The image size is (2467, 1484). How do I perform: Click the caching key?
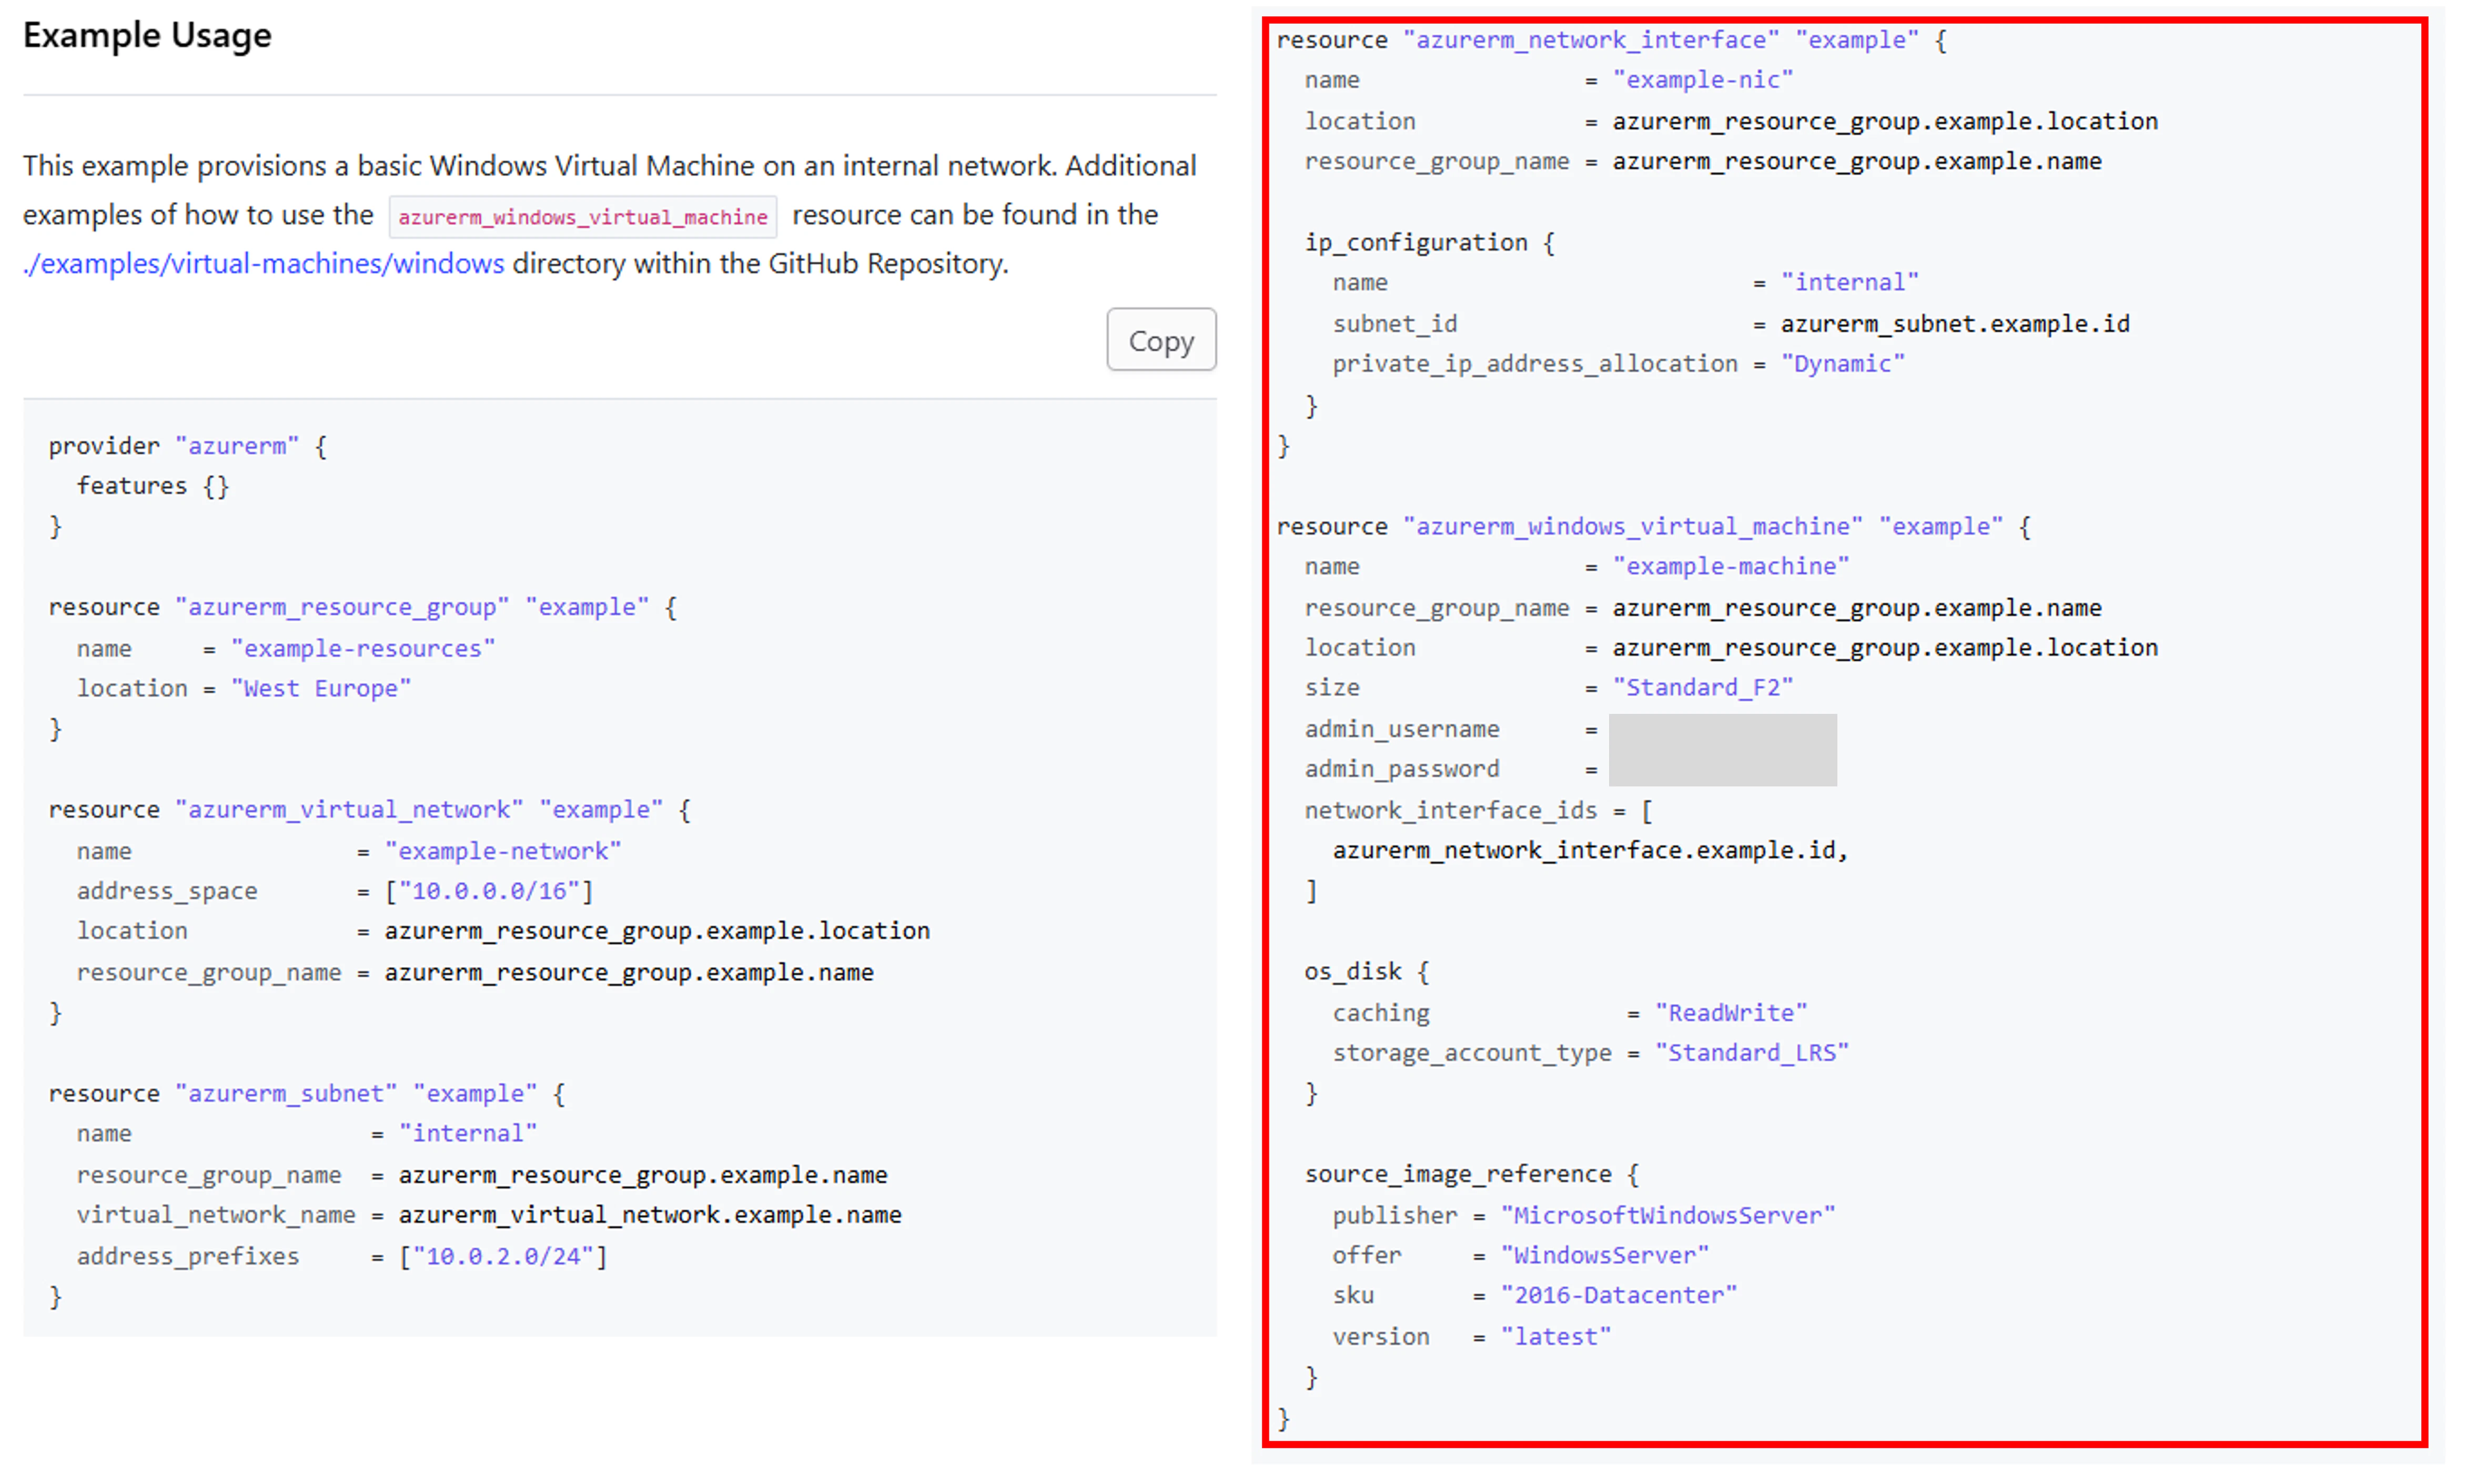[1380, 1013]
